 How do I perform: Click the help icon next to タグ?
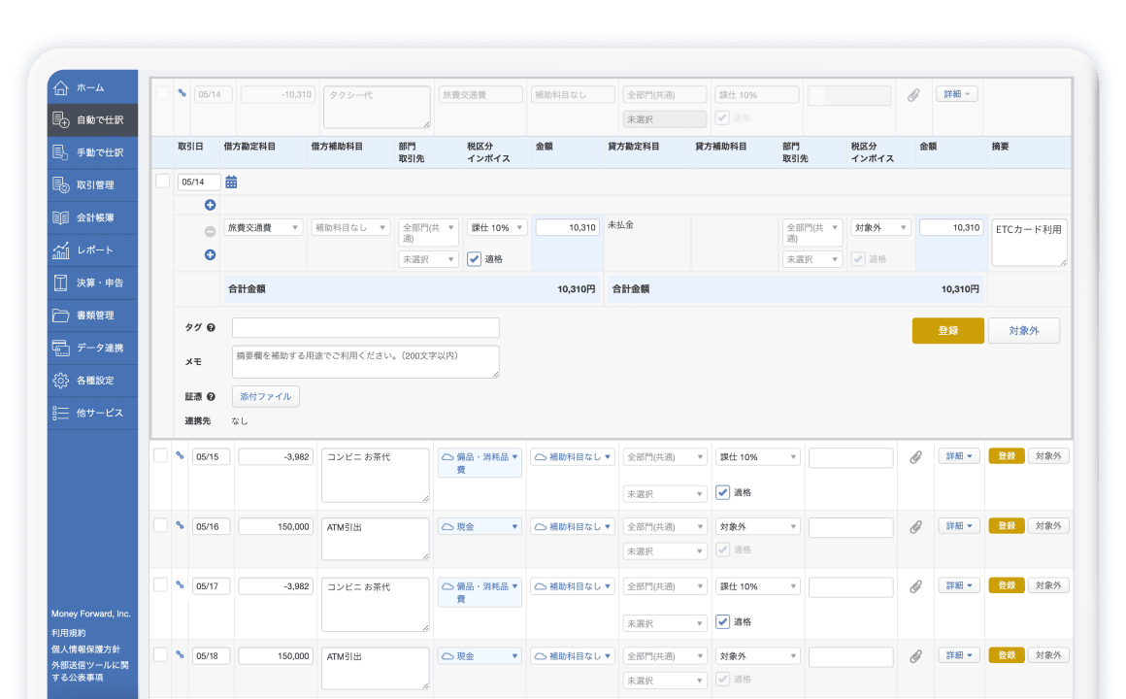point(211,328)
